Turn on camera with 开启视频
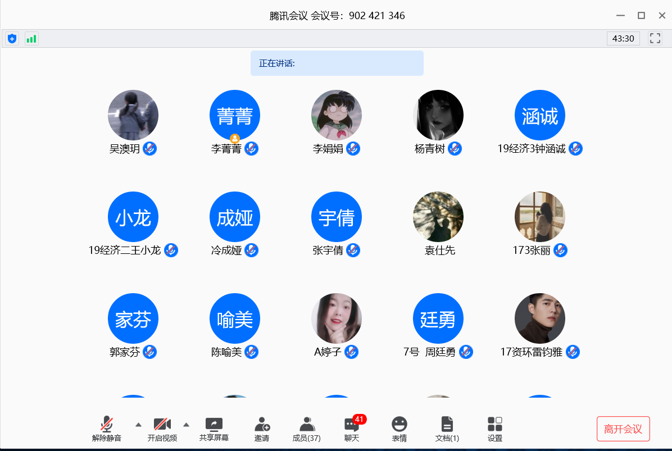Image resolution: width=672 pixels, height=451 pixels. (x=162, y=429)
